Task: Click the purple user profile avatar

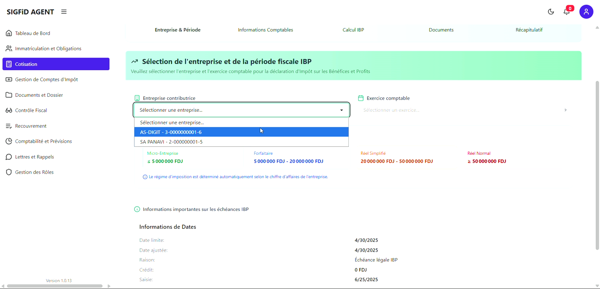Action: pyautogui.click(x=586, y=11)
